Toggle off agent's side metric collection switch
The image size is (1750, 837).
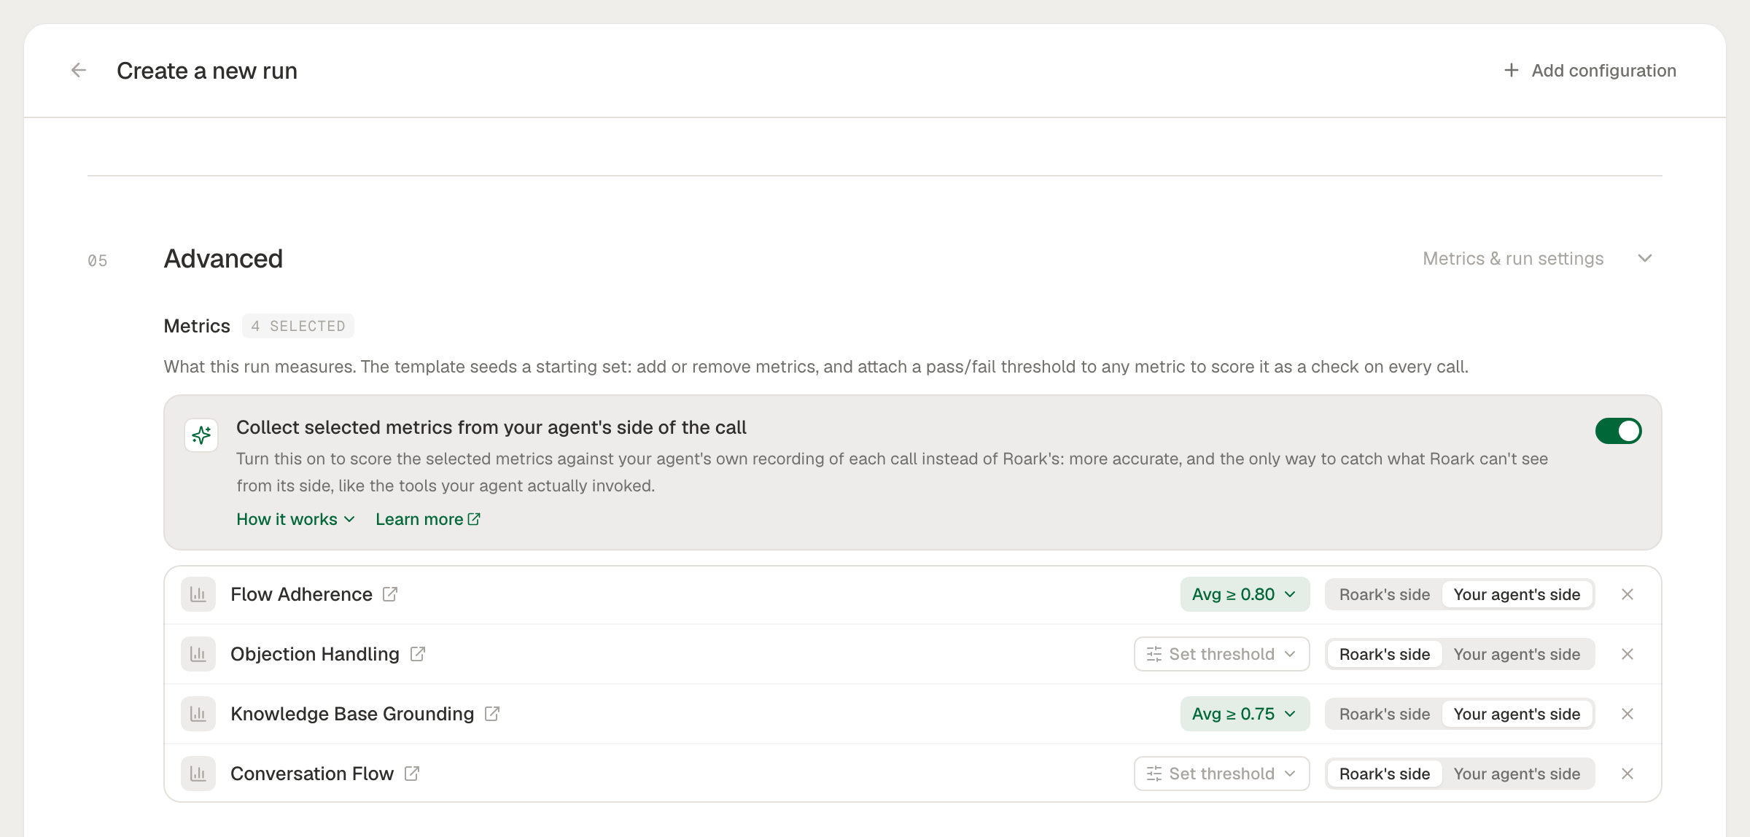1618,431
